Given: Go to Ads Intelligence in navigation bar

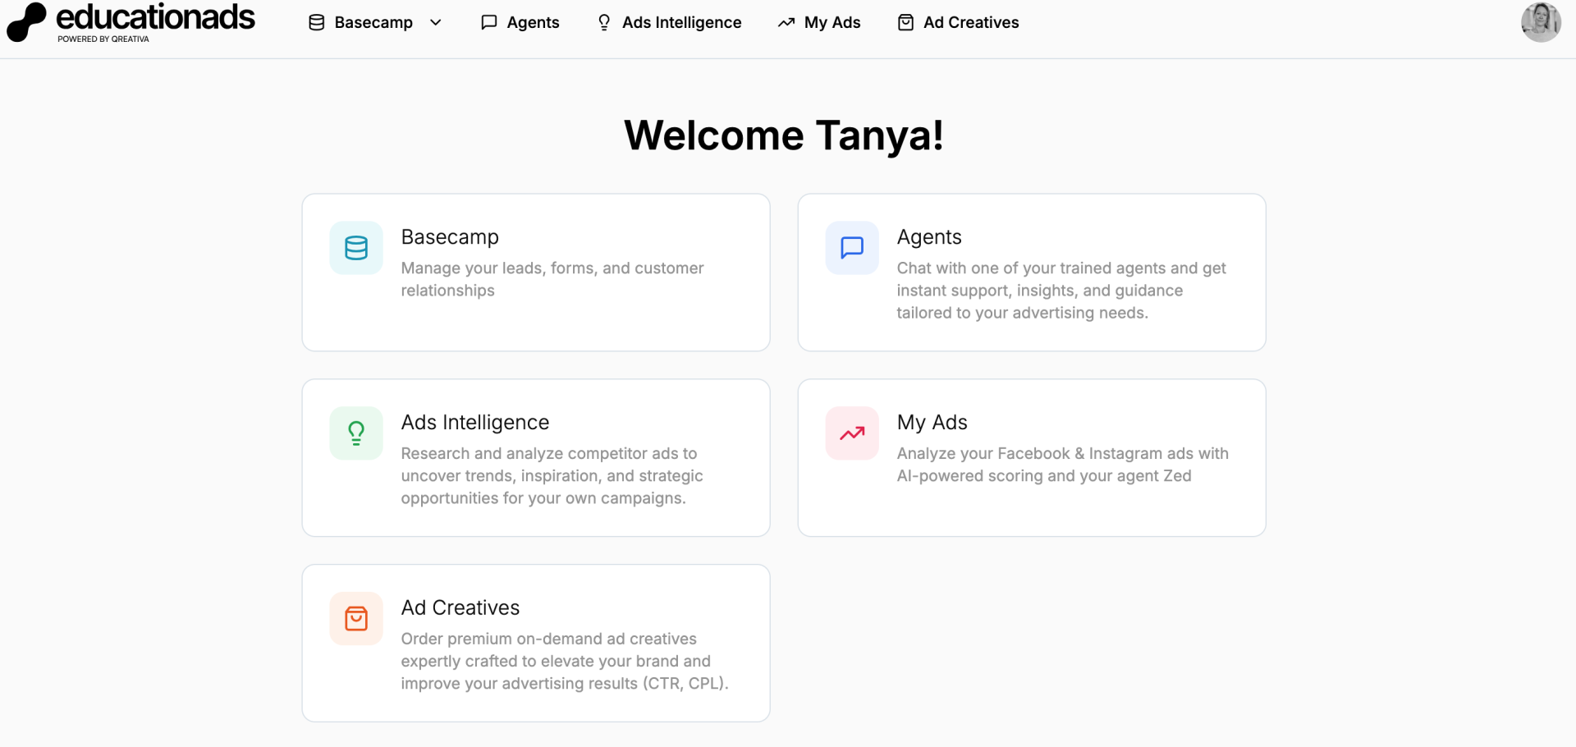Looking at the screenshot, I should pyautogui.click(x=681, y=23).
